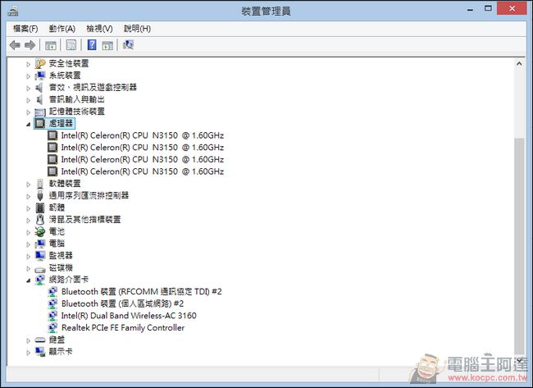
Task: Click the Properties toolbar icon
Action: (x=71, y=45)
